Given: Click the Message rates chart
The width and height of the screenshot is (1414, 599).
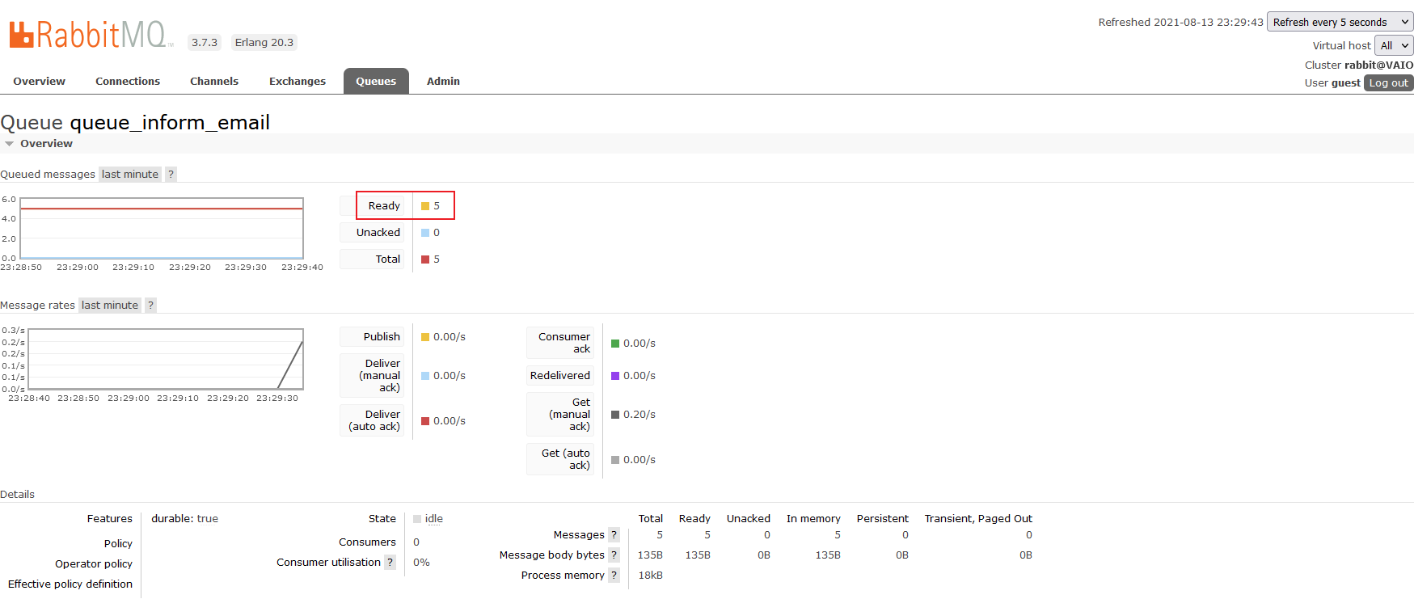Looking at the screenshot, I should point(166,359).
